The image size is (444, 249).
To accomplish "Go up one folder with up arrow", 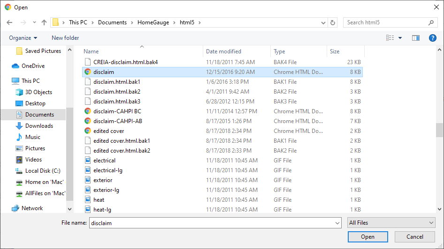I will click(44, 22).
